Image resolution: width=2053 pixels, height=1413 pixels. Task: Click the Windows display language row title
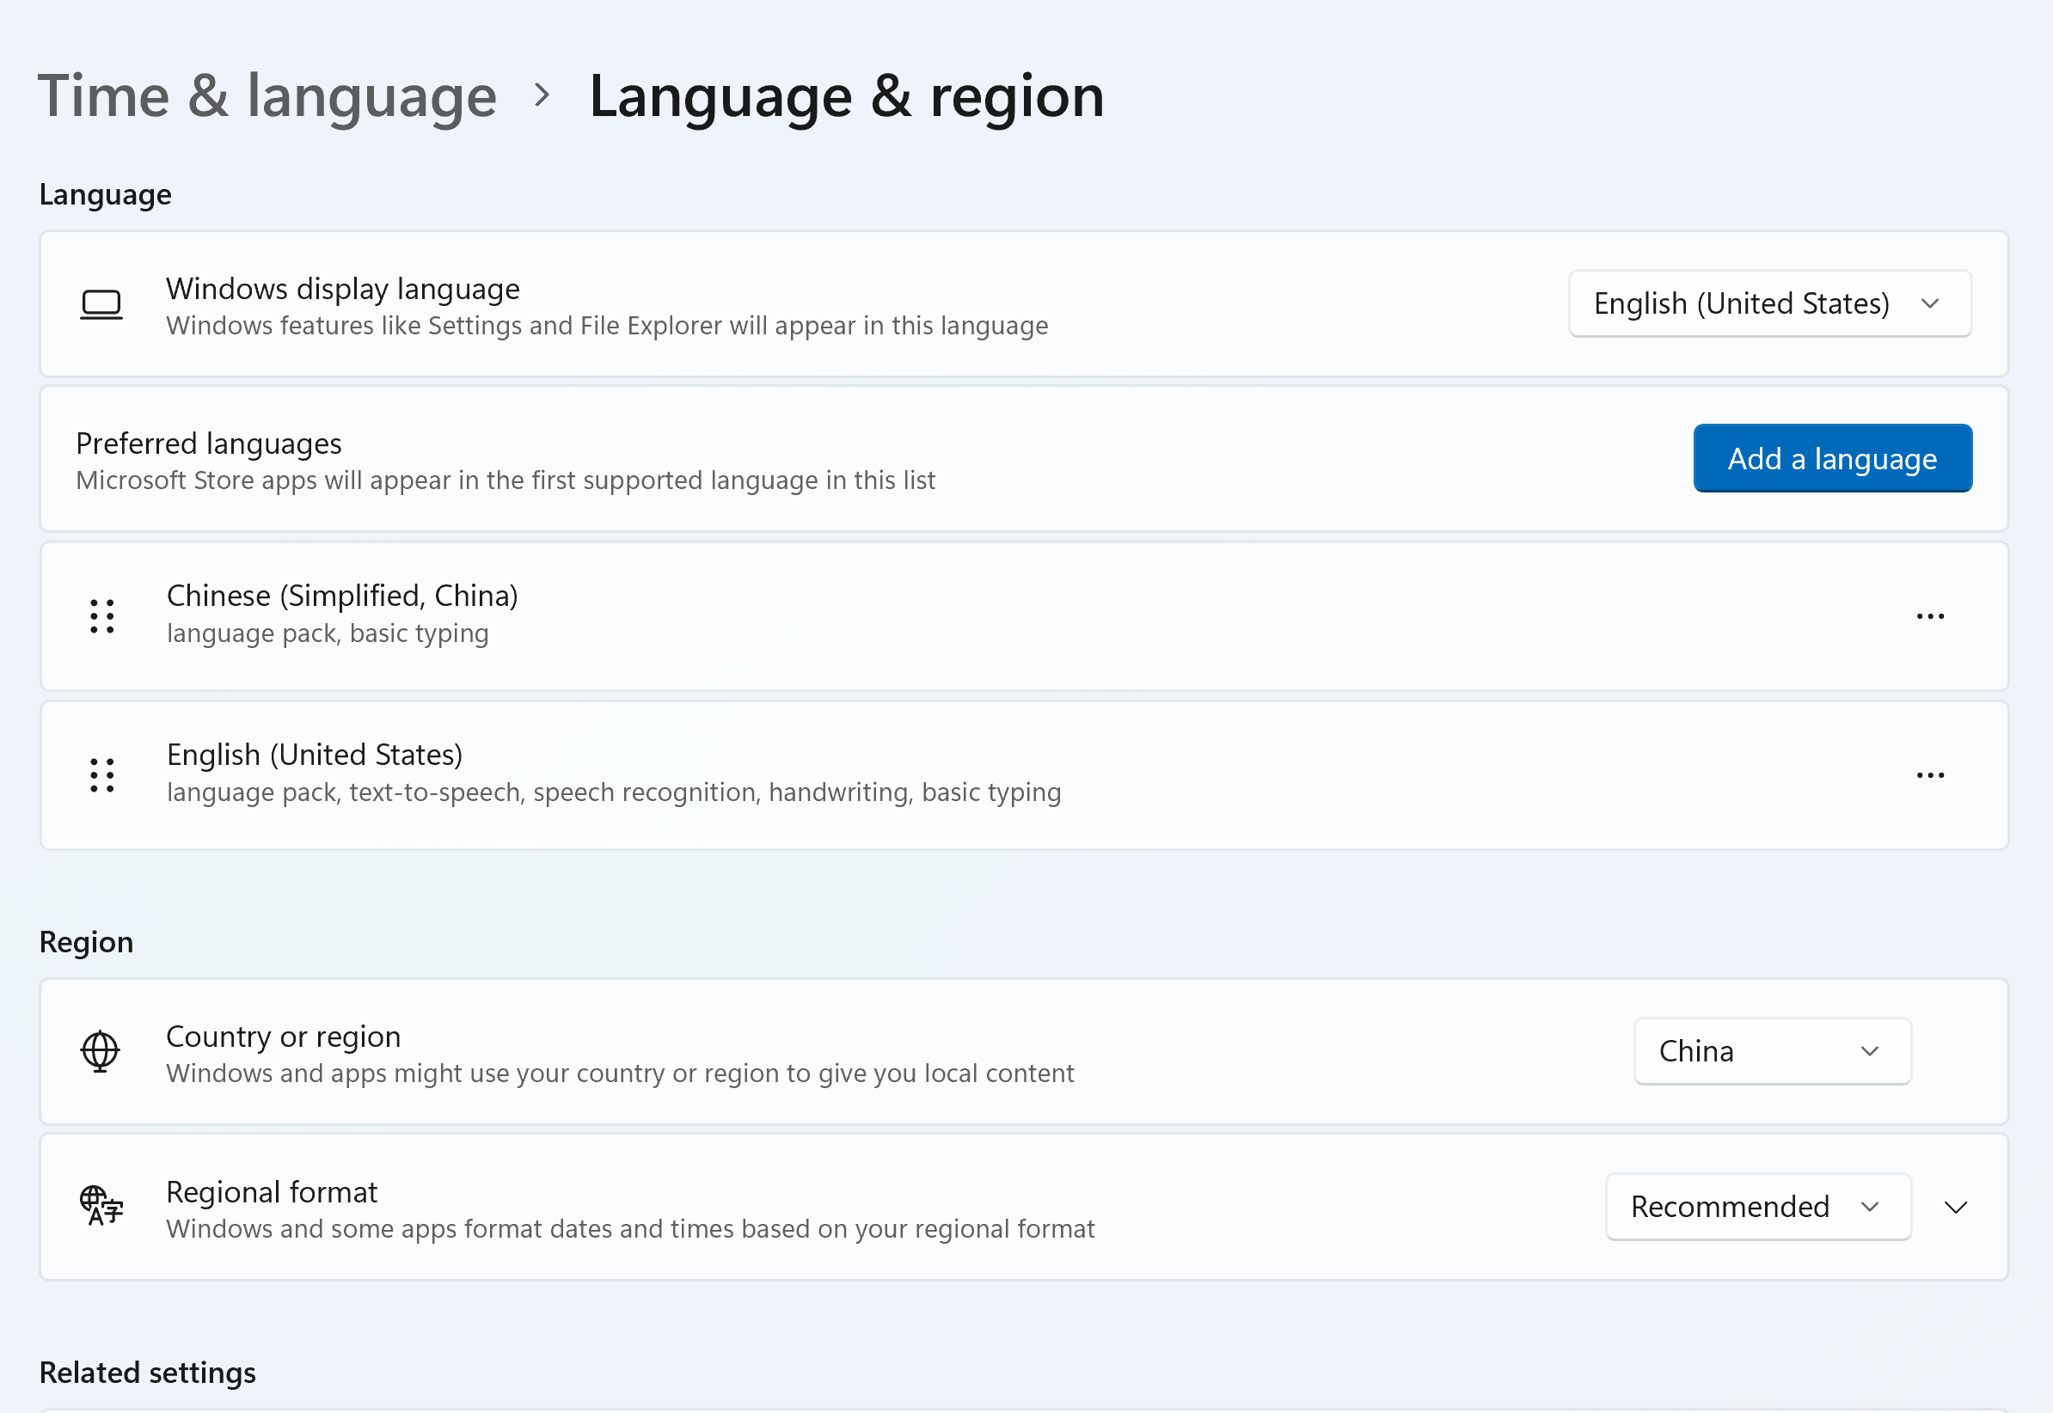(x=343, y=289)
